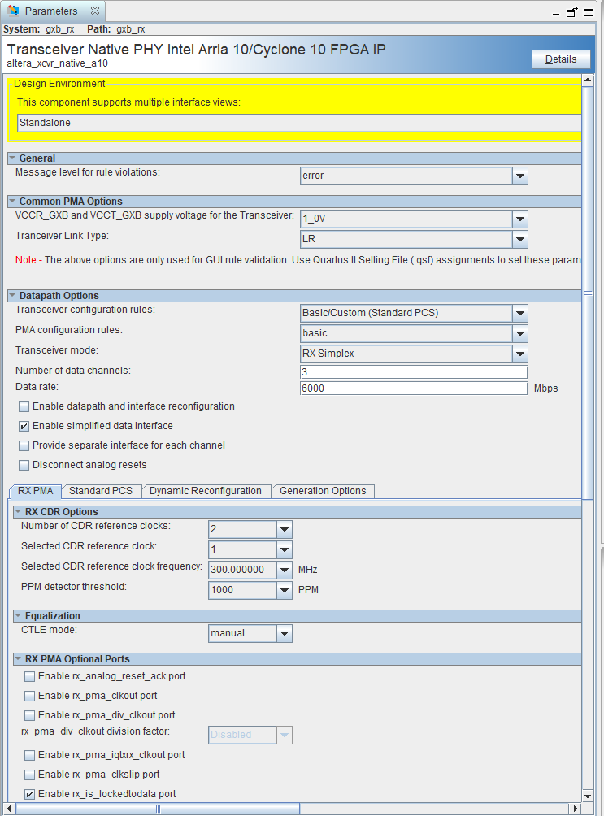Viewport: 604px width, 816px height.
Task: Open the supply voltage 1_0V dropdown
Action: pyautogui.click(x=519, y=219)
